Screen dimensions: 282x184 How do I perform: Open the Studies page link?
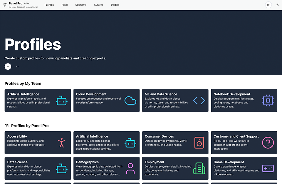(x=115, y=5)
